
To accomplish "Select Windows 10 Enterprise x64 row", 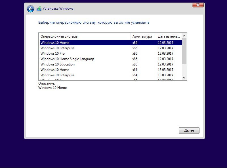I will (111, 75).
